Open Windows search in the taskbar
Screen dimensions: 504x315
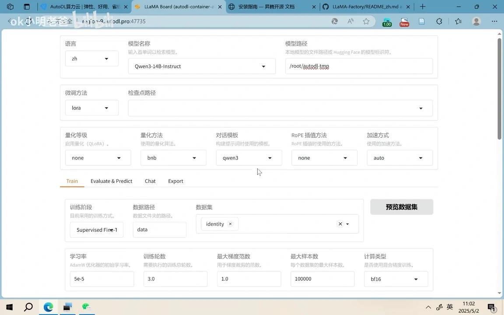tap(28, 307)
